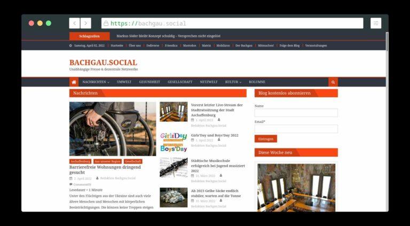Click the Aus unserer Region tag
Screen dimensions: 410x226
pyautogui.click(x=107, y=161)
